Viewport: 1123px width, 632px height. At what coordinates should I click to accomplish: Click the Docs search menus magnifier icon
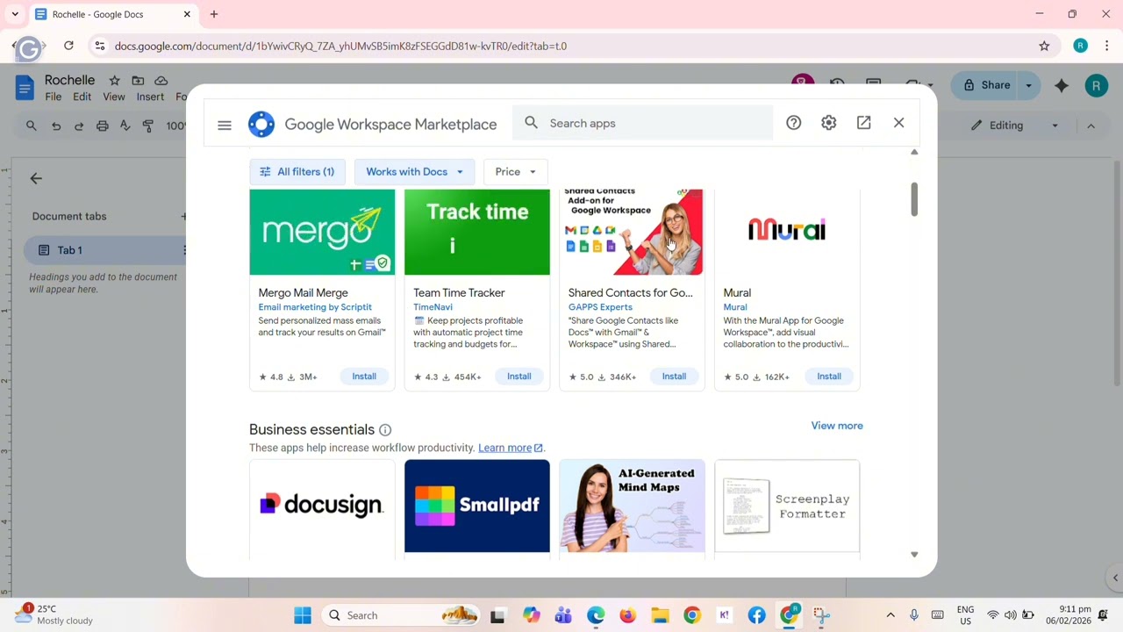pos(32,126)
